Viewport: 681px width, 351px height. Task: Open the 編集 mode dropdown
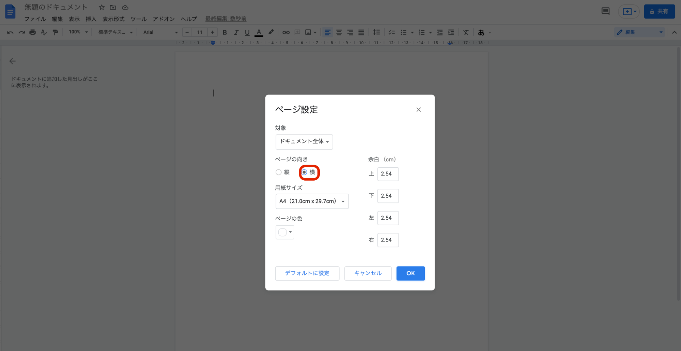point(640,32)
